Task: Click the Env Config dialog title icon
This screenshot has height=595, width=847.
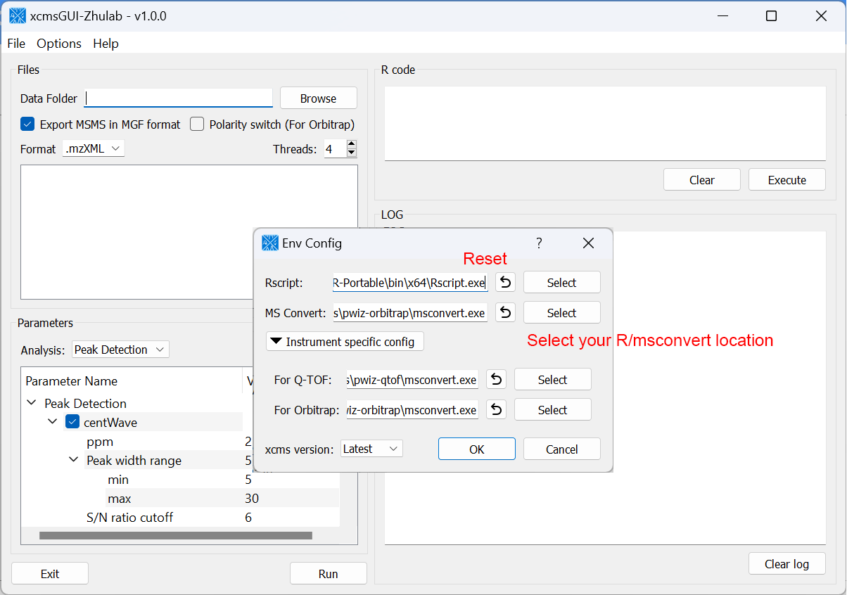Action: (270, 243)
